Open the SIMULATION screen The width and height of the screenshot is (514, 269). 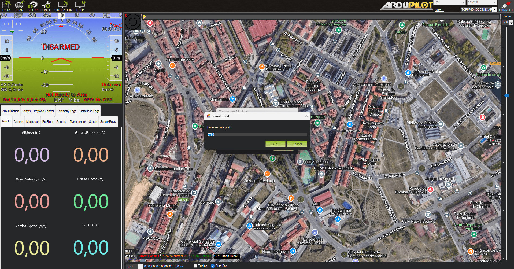[x=63, y=6]
